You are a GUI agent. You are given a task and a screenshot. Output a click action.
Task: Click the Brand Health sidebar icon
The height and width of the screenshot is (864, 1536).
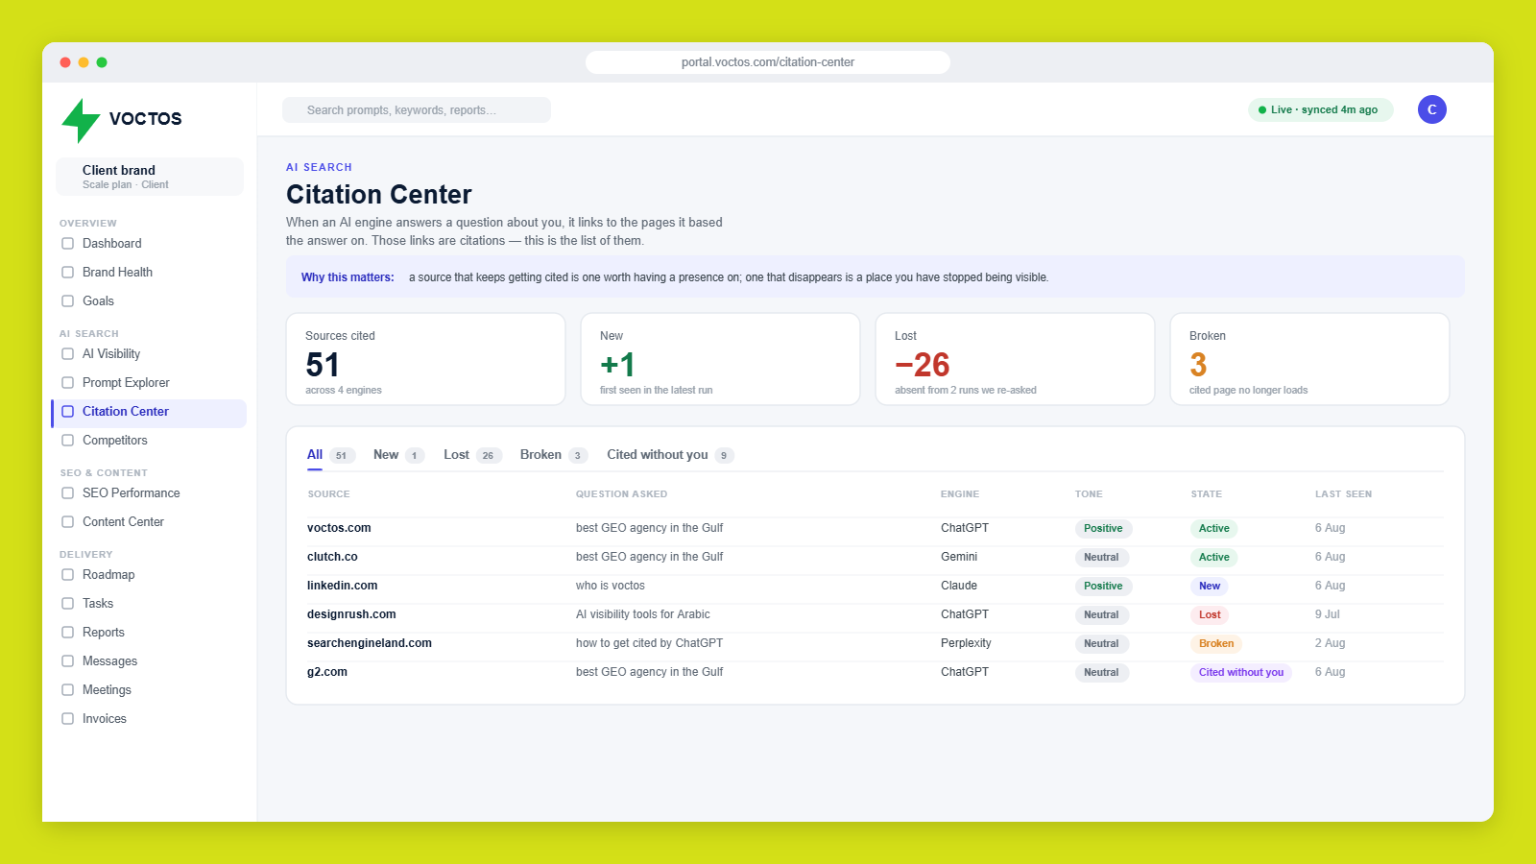coord(67,273)
